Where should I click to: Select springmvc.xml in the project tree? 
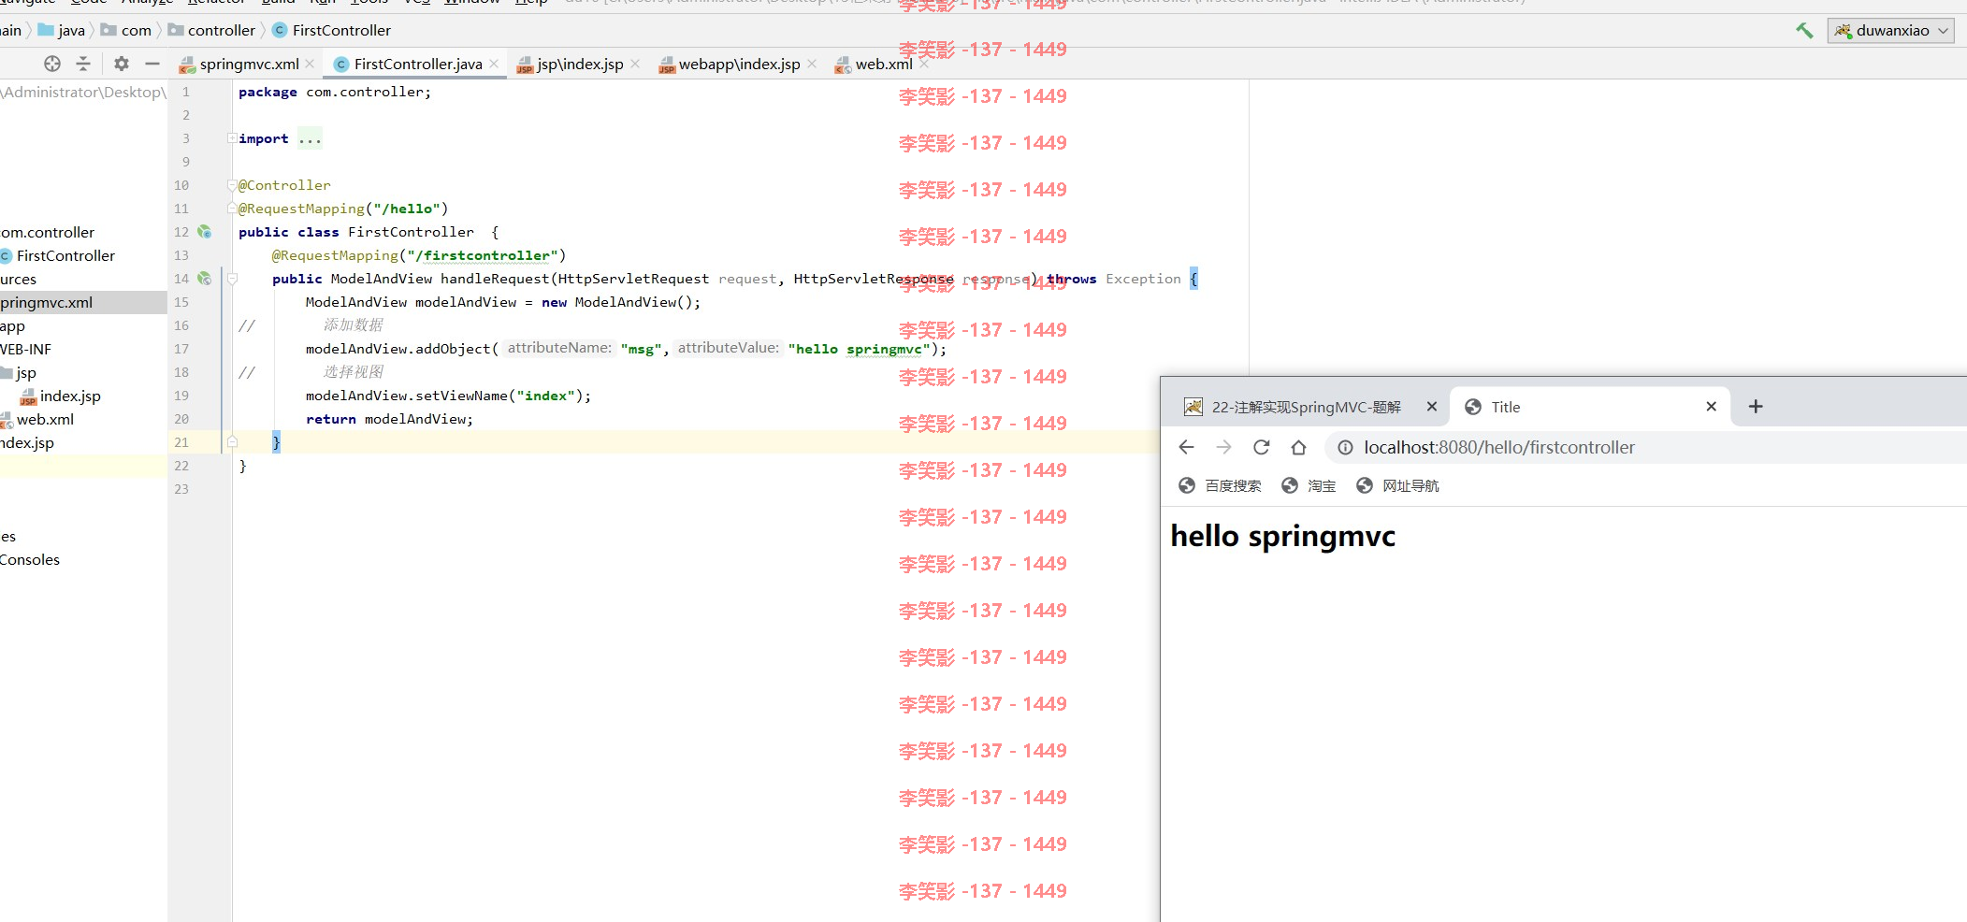[x=47, y=302]
